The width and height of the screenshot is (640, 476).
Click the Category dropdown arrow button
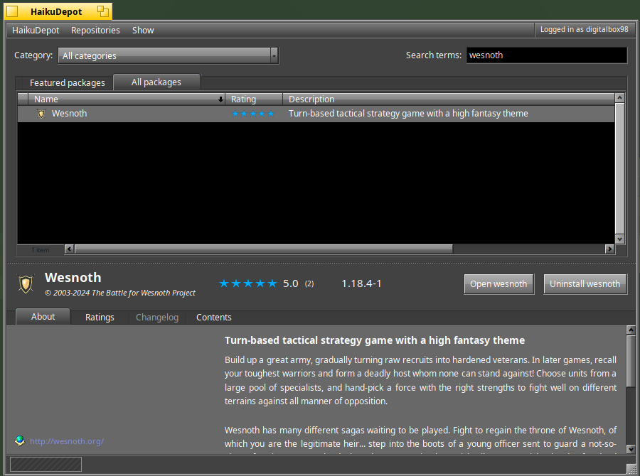(274, 56)
